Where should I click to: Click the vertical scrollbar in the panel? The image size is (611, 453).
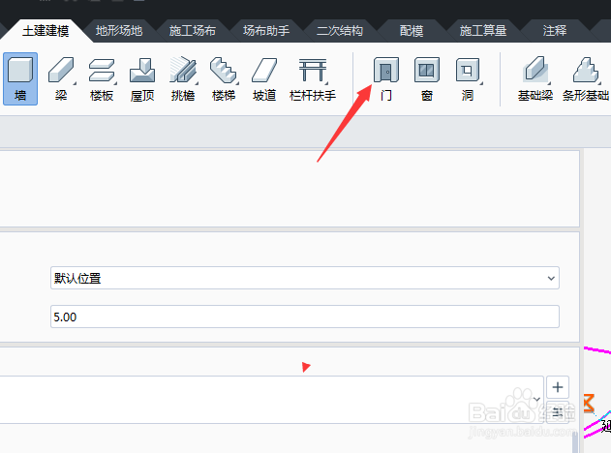tap(575, 442)
